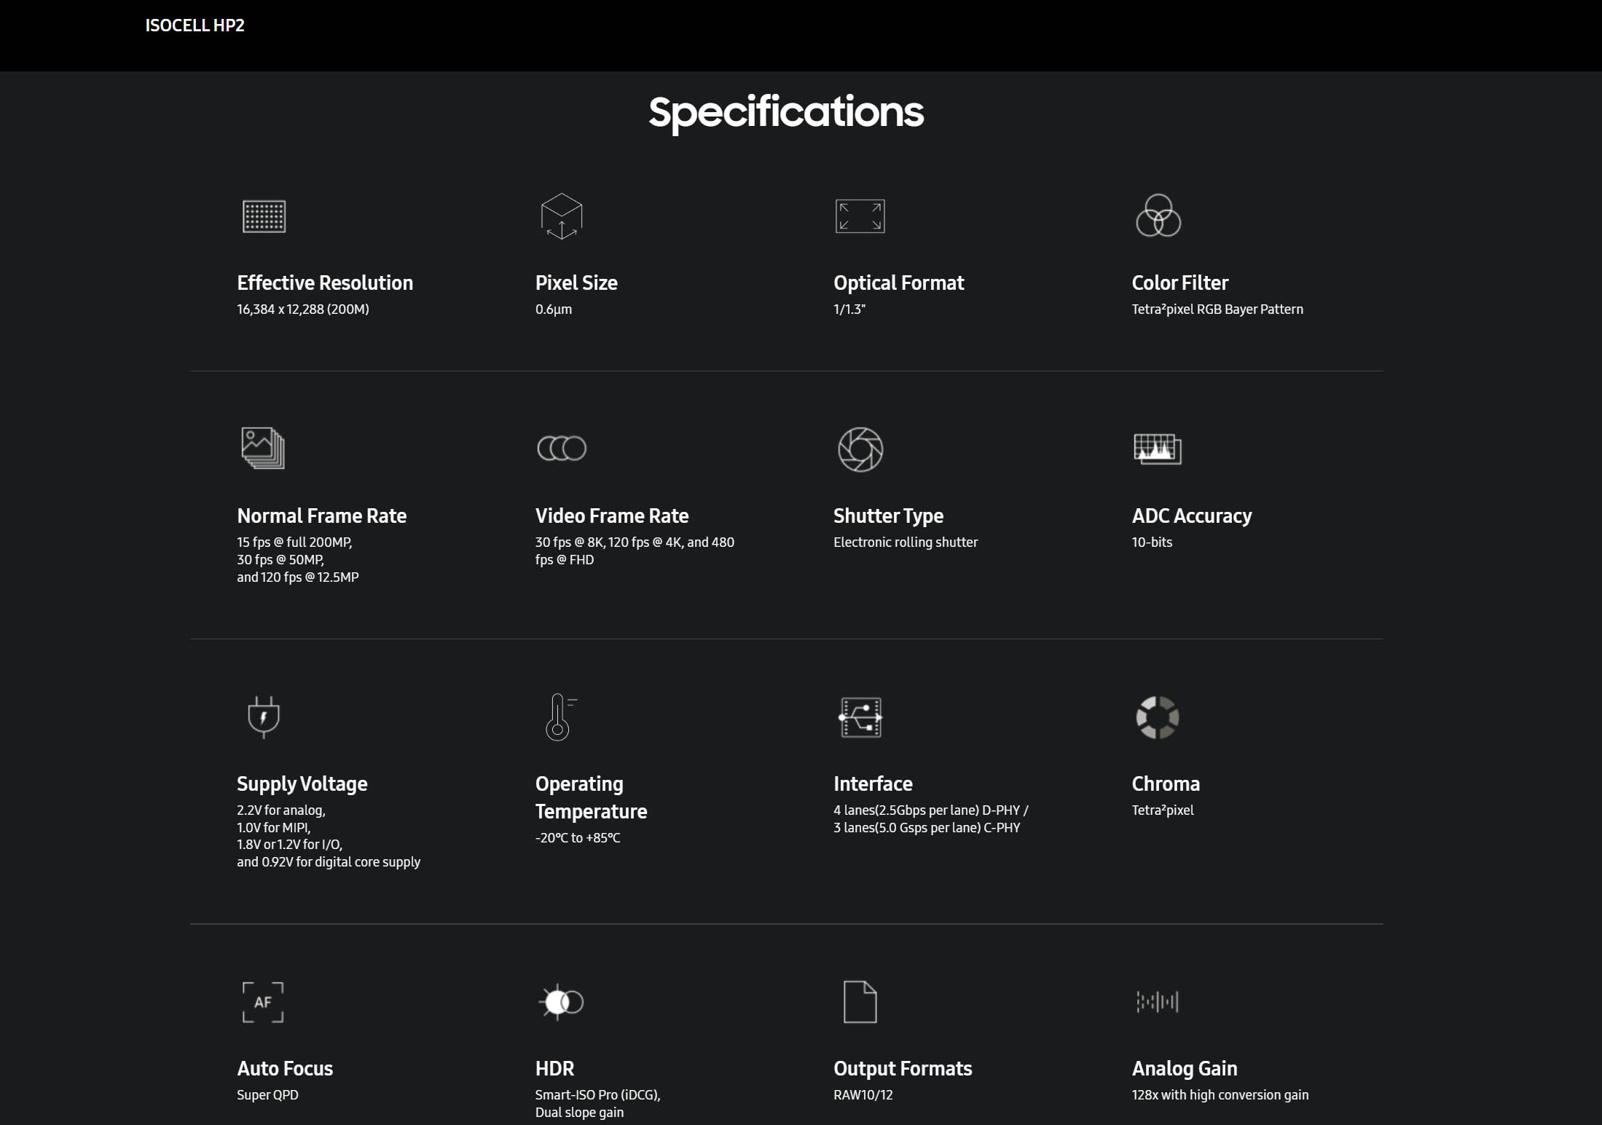This screenshot has height=1125, width=1602.
Task: Click the Optical Format expand-arrows icon
Action: coord(860,216)
